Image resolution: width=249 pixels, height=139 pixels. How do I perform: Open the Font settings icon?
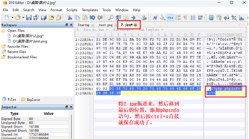pos(155,18)
